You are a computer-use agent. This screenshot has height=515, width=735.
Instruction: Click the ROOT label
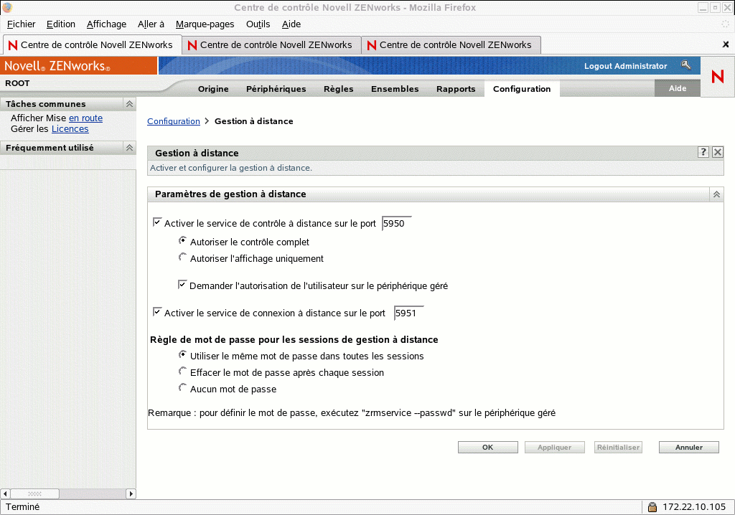tap(17, 83)
